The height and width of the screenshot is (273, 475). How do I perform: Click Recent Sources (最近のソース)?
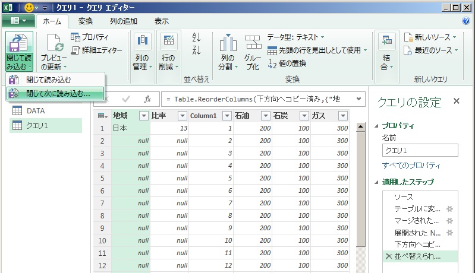(x=430, y=50)
